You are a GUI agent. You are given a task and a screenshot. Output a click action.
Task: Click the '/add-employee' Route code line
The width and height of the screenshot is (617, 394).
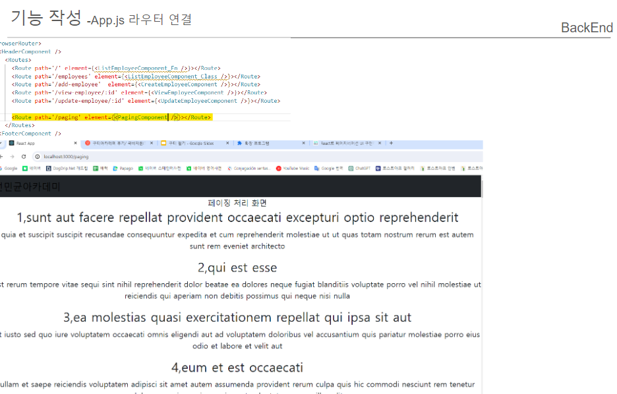click(136, 84)
